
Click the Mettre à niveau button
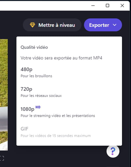coord(52,25)
